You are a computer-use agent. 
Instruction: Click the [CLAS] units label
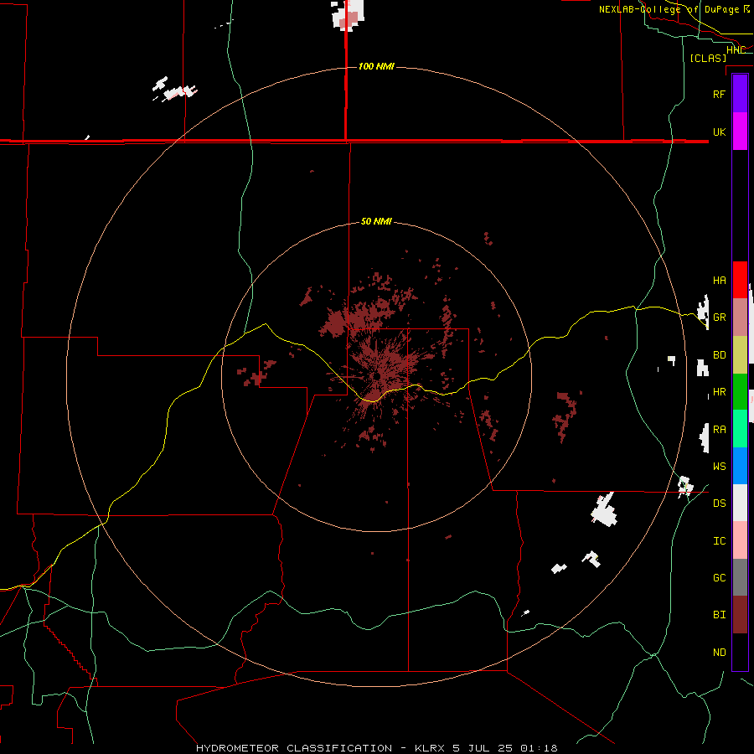click(x=708, y=58)
